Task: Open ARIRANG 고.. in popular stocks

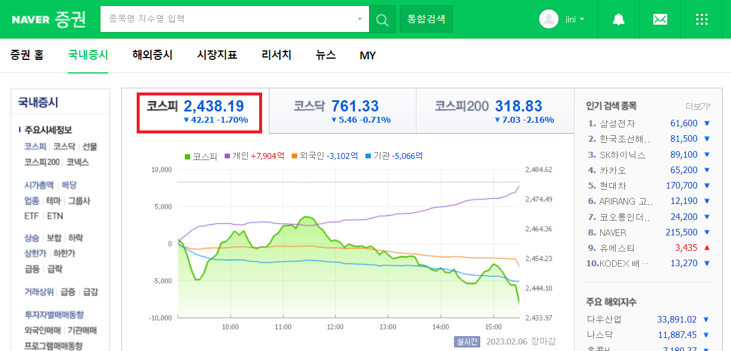Action: pyautogui.click(x=625, y=202)
